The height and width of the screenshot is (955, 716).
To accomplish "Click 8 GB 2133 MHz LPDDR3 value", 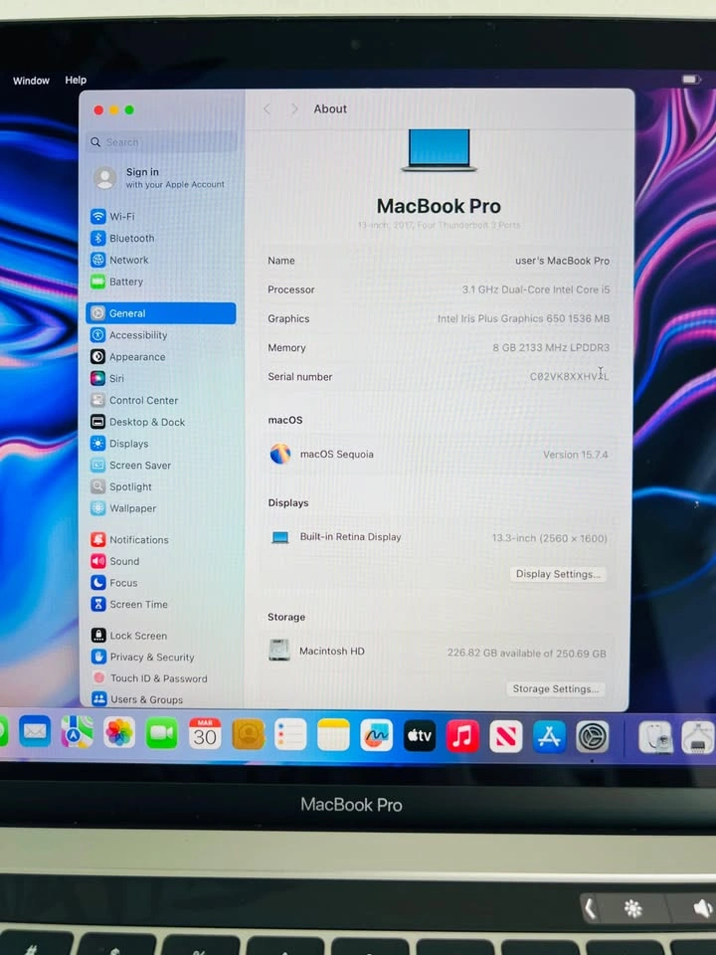I will pos(551,348).
